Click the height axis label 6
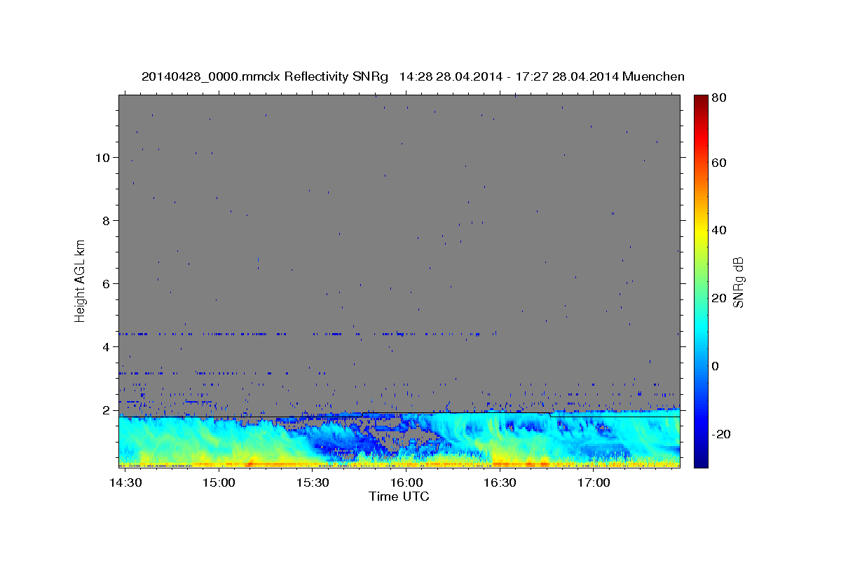The image size is (841, 561). pyautogui.click(x=107, y=283)
